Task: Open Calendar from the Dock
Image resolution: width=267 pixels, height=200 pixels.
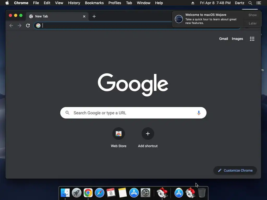Action: coord(111,193)
